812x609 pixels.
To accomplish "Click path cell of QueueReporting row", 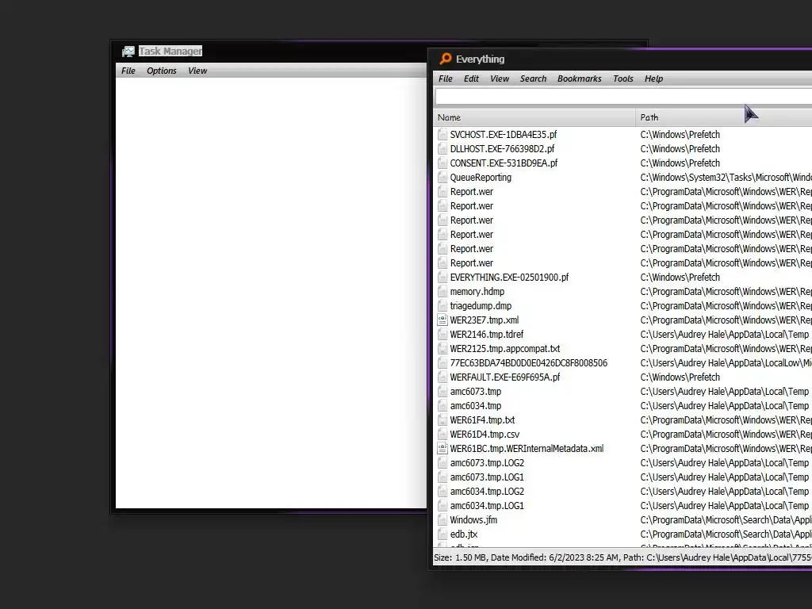I will (726, 177).
